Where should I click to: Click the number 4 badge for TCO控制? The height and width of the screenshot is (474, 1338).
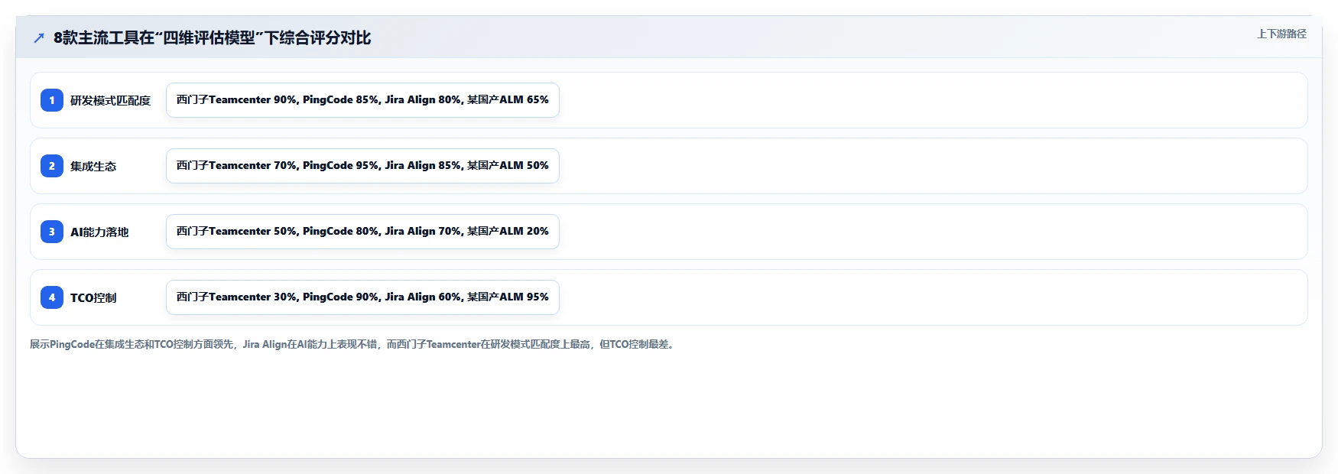[x=52, y=297]
